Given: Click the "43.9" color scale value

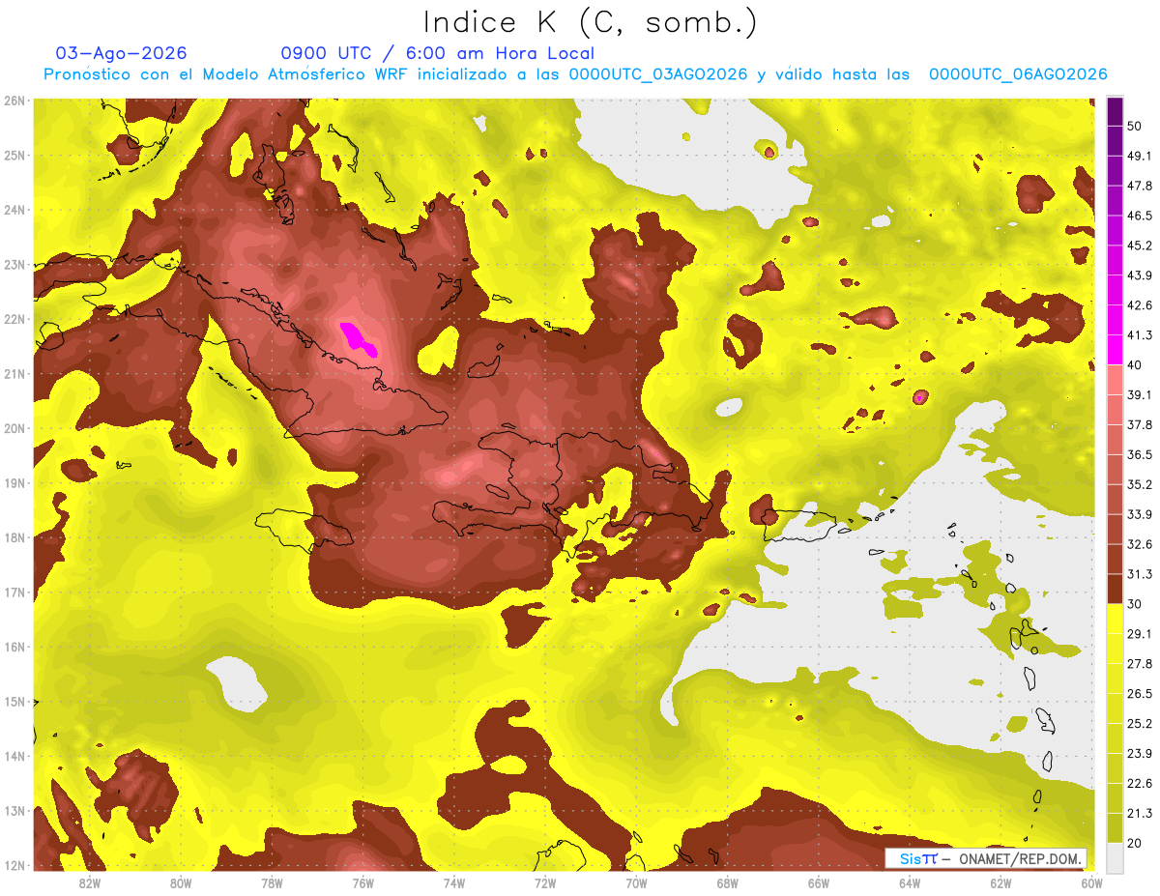Looking at the screenshot, I should point(1140,275).
